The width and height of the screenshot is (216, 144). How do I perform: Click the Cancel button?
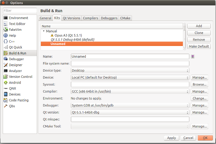188,138
